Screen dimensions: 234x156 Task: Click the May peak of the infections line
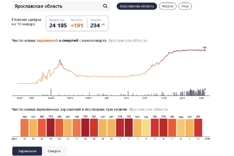[x=60, y=60]
